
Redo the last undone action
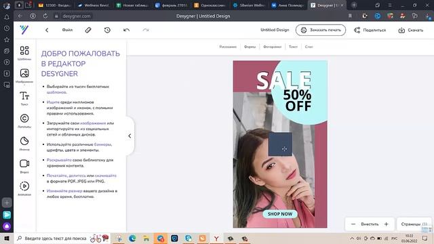146,30
